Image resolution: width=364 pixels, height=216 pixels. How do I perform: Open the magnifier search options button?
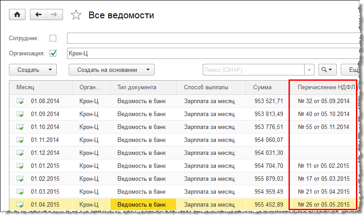pyautogui.click(x=327, y=70)
